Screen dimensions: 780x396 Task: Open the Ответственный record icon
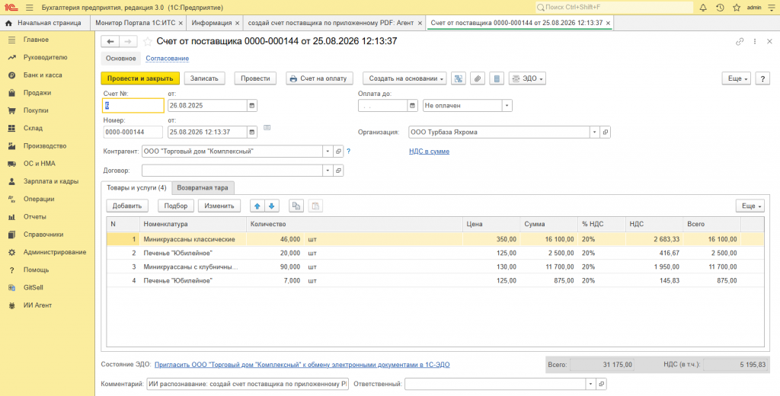tap(601, 384)
